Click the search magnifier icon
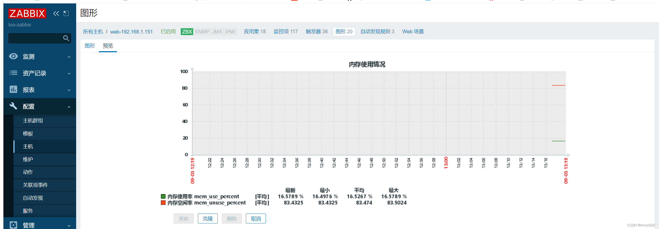659x229 pixels. [66, 38]
